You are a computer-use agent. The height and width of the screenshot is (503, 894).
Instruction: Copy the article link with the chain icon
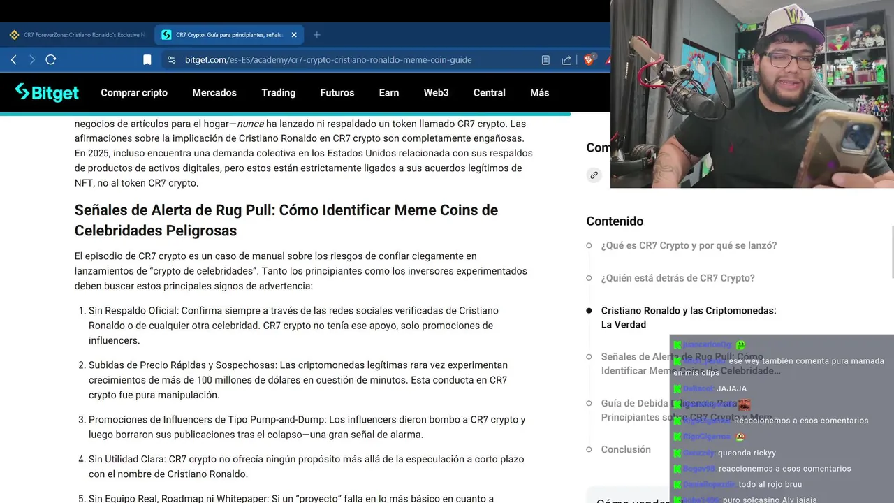pyautogui.click(x=594, y=175)
